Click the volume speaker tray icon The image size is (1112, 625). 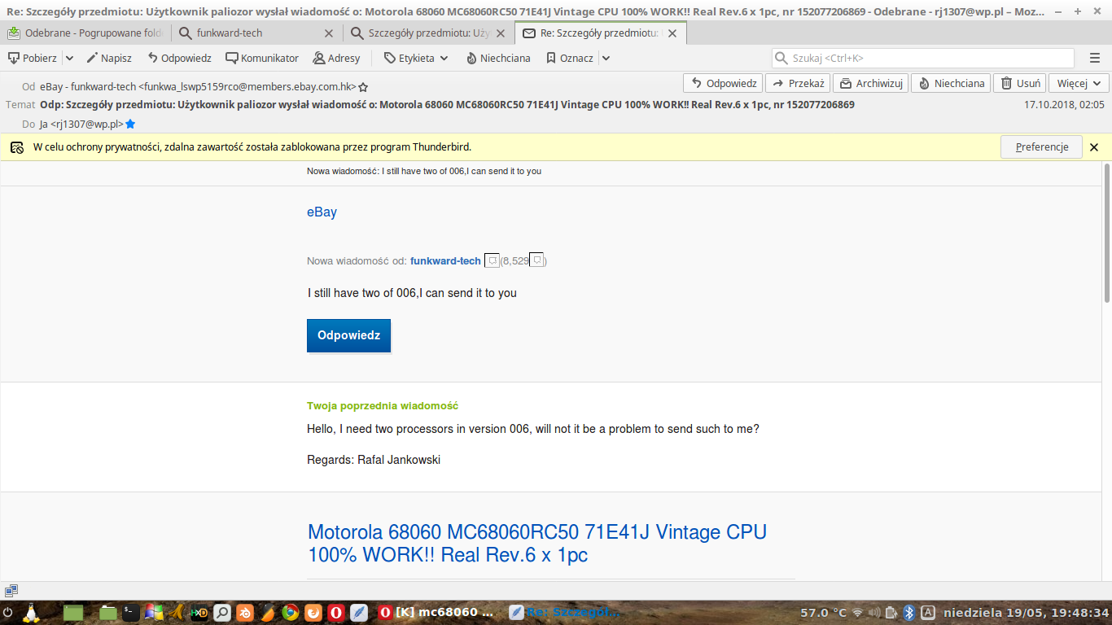click(874, 613)
